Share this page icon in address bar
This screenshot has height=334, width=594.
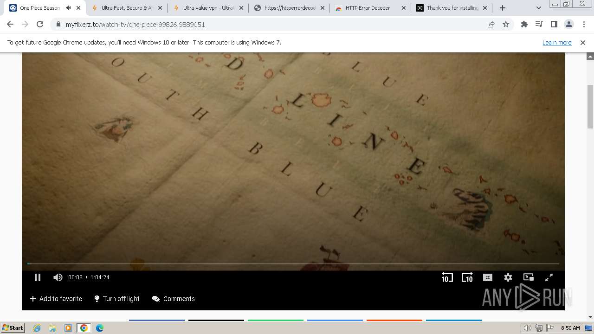point(491,25)
